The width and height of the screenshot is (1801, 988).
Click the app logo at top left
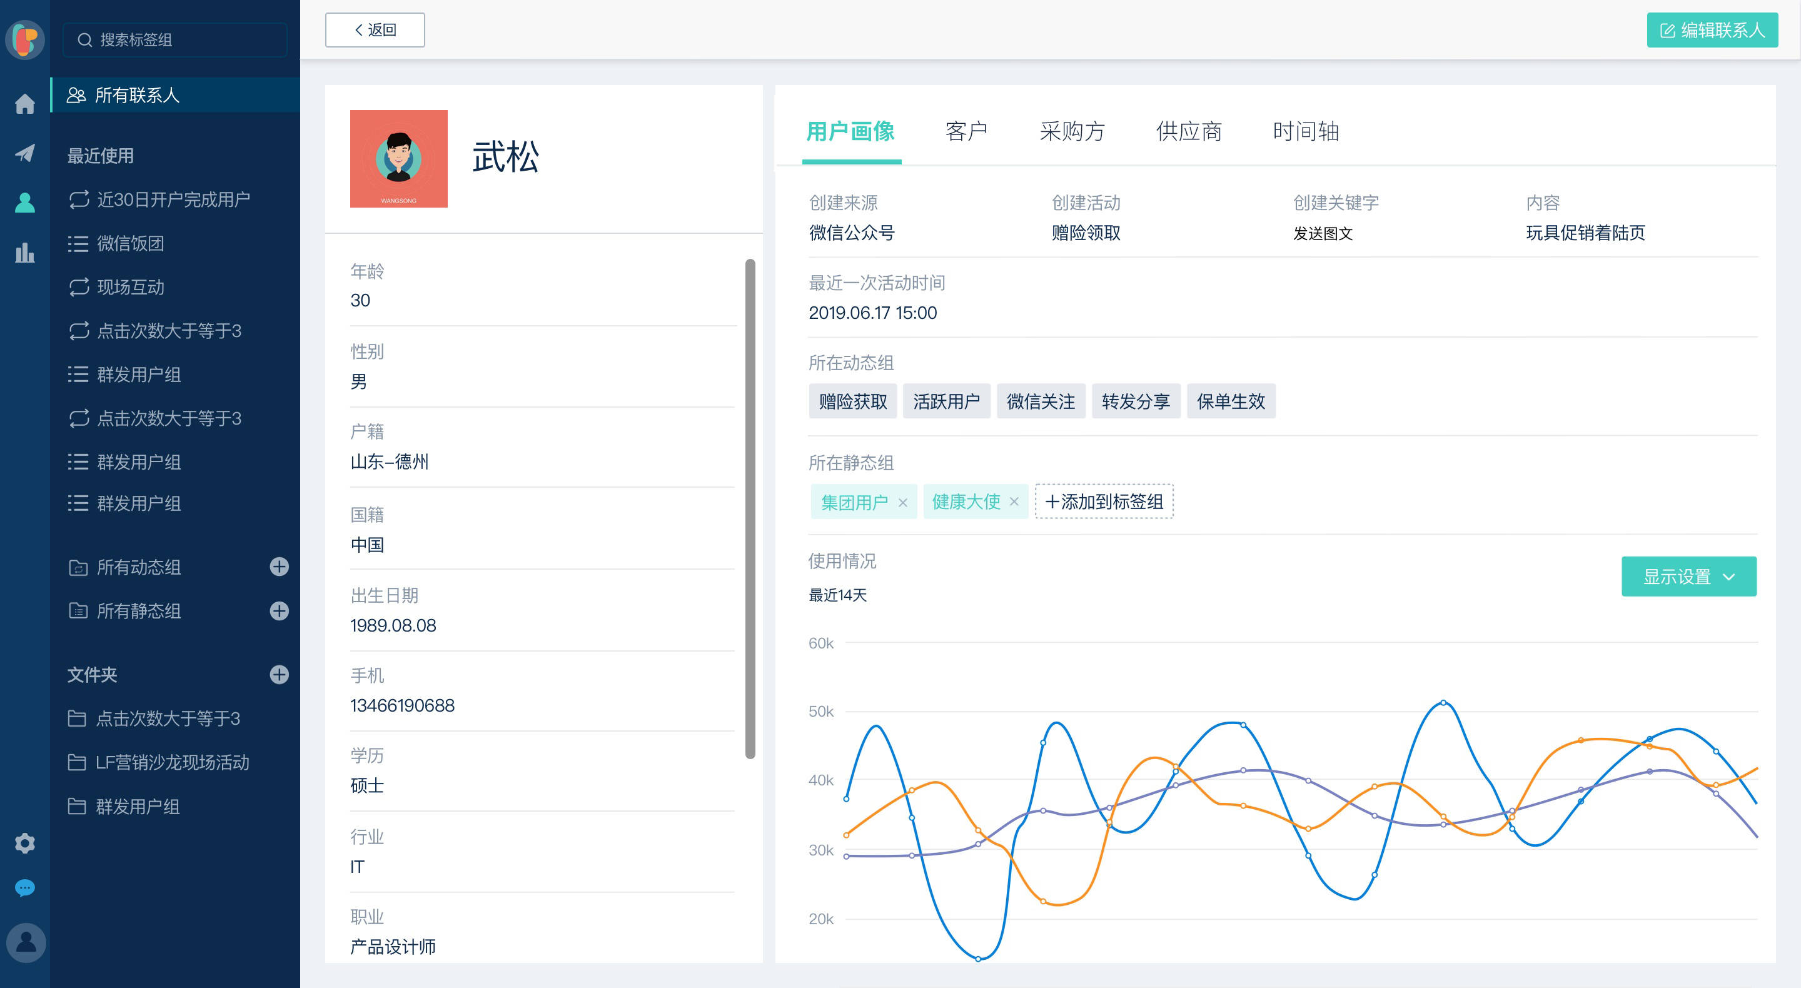[x=25, y=40]
